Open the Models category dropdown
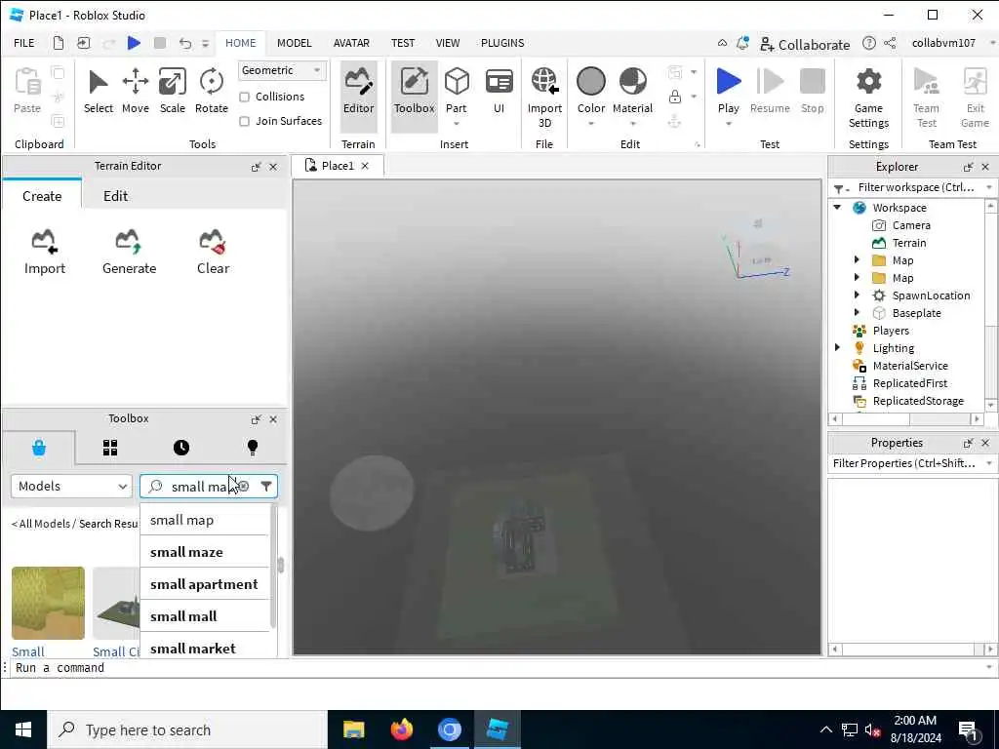Viewport: 999px width, 749px height. [x=71, y=487]
